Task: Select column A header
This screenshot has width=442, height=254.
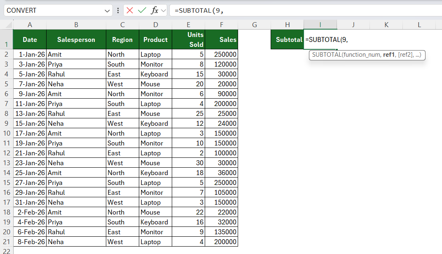Action: 30,25
